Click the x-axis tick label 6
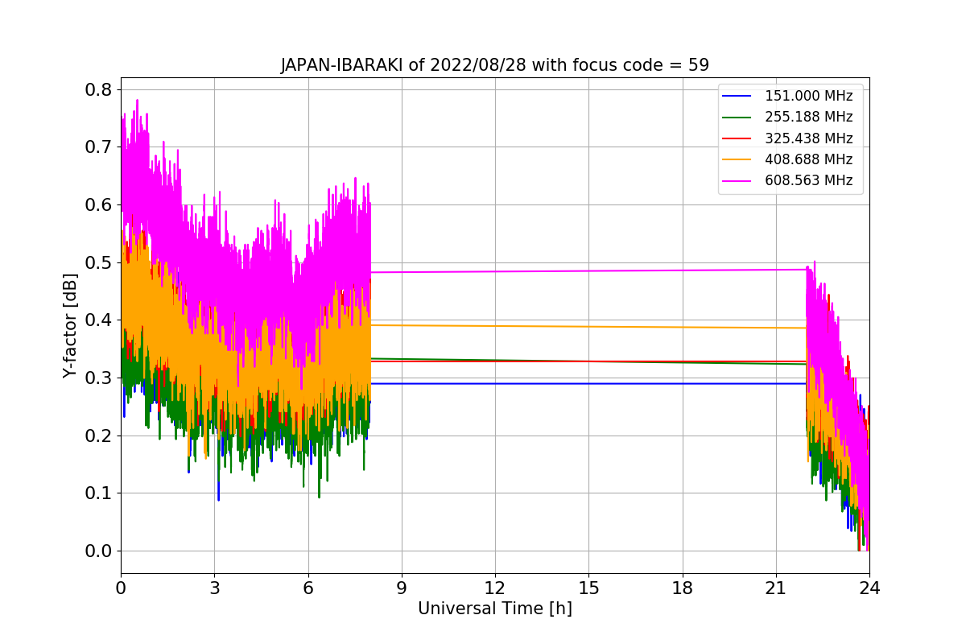The height and width of the screenshot is (644, 966). click(x=308, y=588)
